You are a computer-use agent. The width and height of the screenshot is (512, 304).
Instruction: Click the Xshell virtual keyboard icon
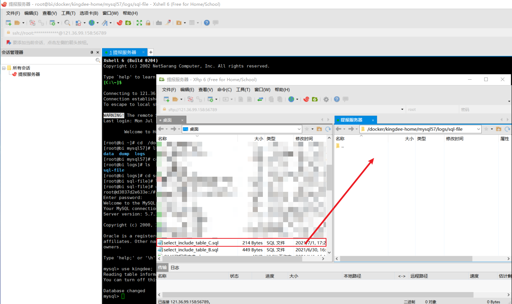(159, 23)
